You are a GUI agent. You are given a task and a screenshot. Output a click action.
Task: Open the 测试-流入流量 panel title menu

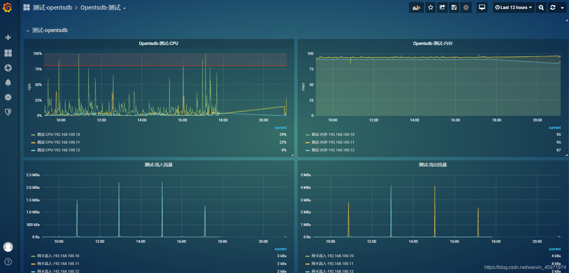click(159, 165)
